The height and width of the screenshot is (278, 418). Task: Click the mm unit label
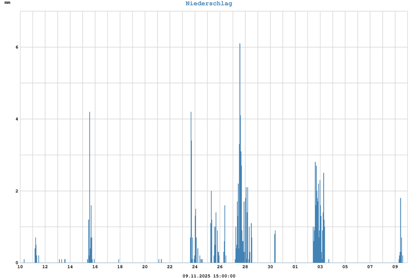point(7,3)
